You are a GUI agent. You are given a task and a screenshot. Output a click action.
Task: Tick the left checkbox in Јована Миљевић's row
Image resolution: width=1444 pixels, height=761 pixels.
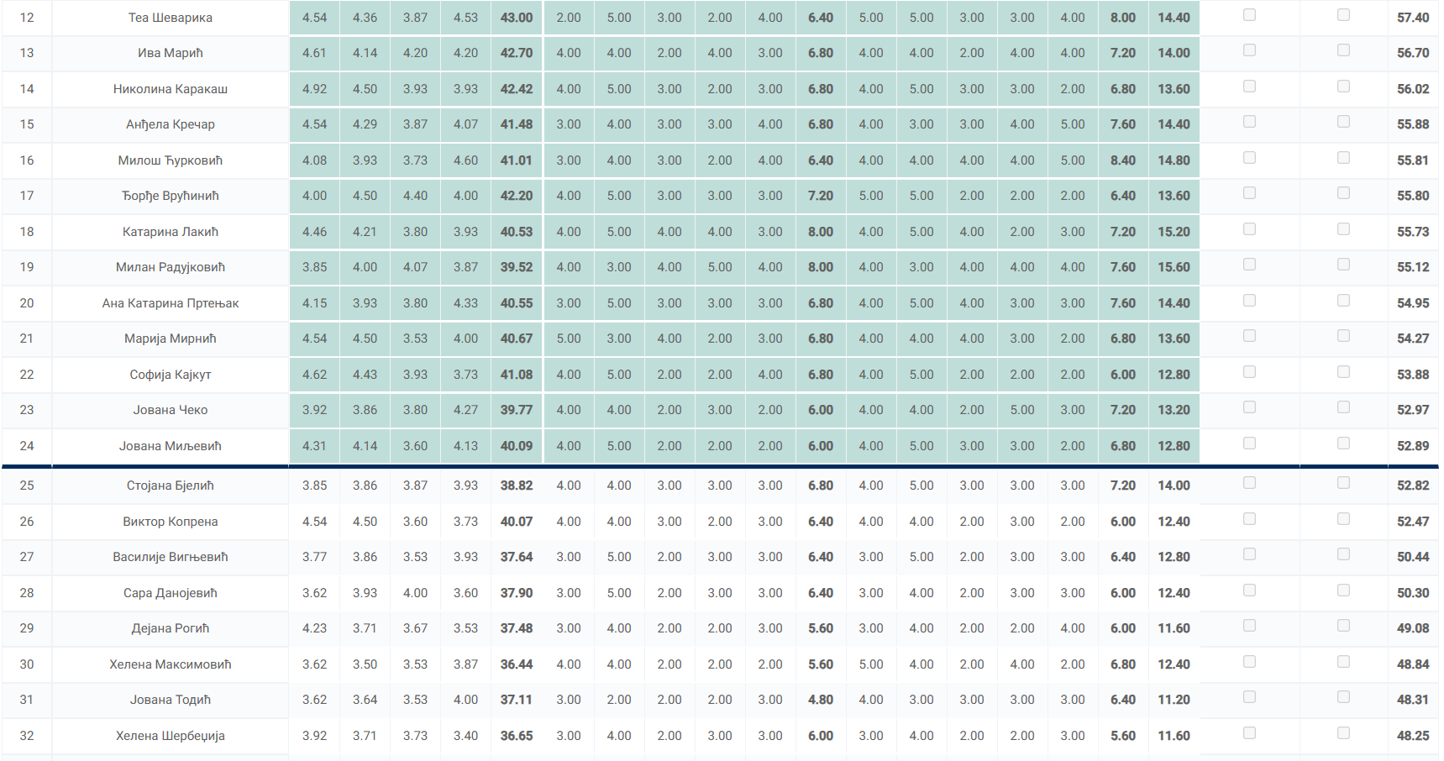(1249, 443)
